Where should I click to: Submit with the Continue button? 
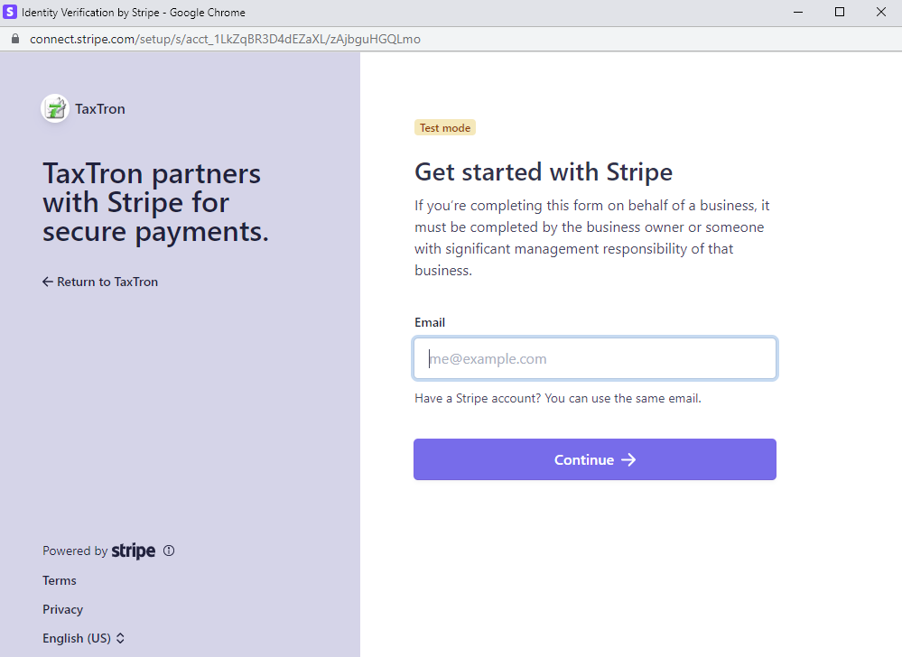[x=595, y=459]
